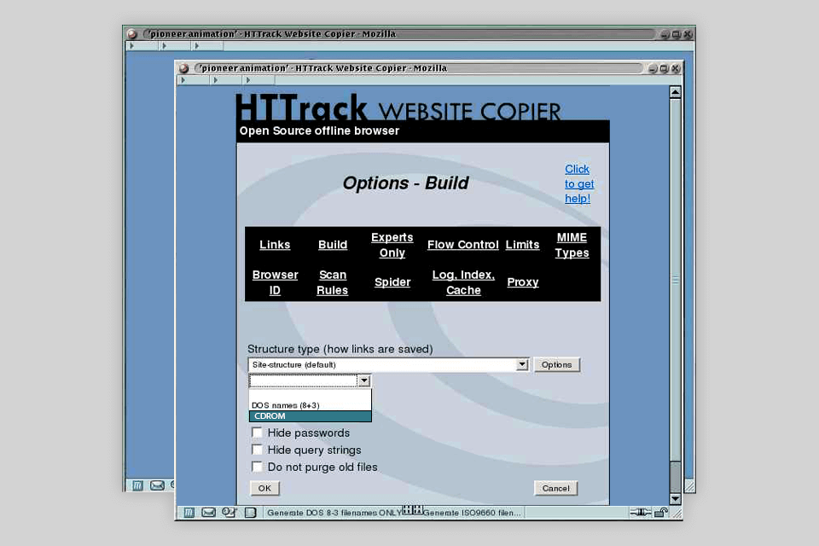Open Mail icon in back window status bar
The width and height of the screenshot is (819, 546).
pos(157,485)
